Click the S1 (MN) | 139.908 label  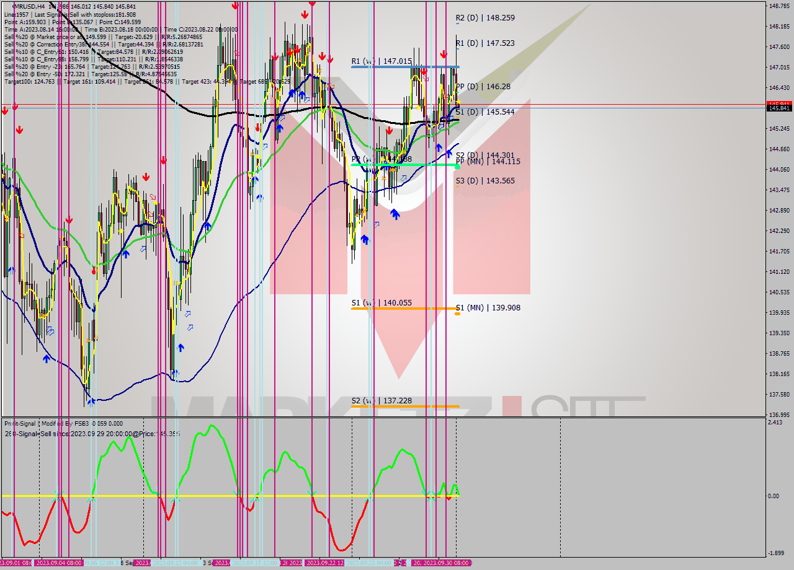pos(488,308)
